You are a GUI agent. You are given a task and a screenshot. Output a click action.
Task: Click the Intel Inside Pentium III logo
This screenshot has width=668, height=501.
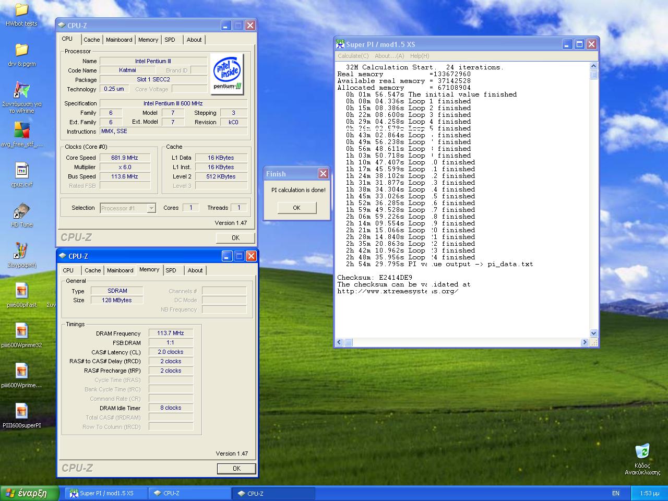click(227, 74)
